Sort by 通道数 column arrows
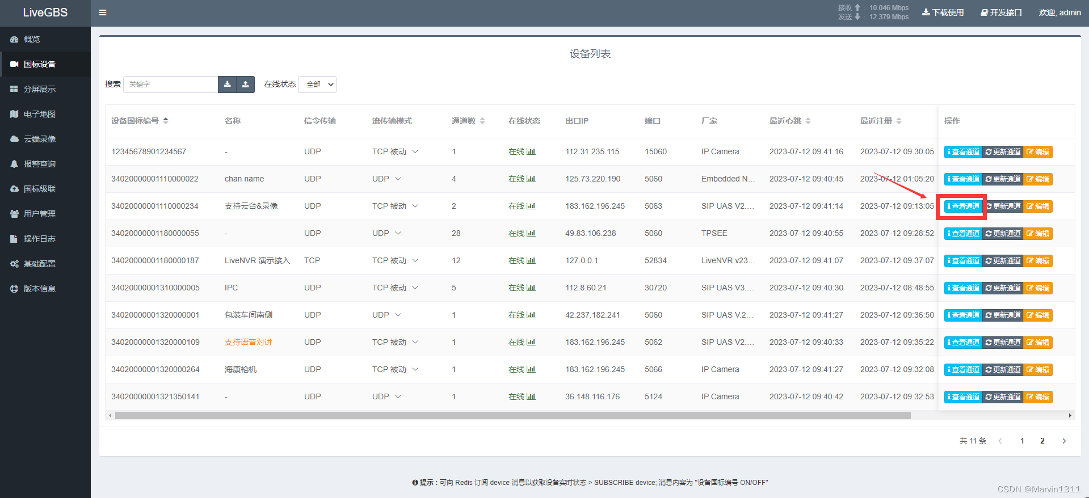 coord(482,121)
